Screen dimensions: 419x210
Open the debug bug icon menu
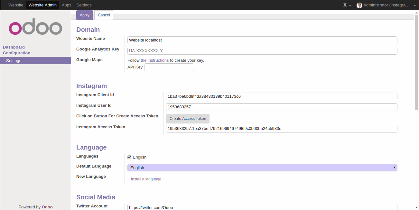347,5
